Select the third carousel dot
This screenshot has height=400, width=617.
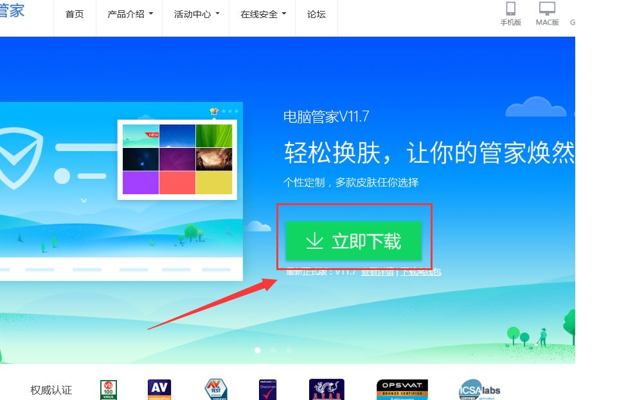click(x=289, y=350)
